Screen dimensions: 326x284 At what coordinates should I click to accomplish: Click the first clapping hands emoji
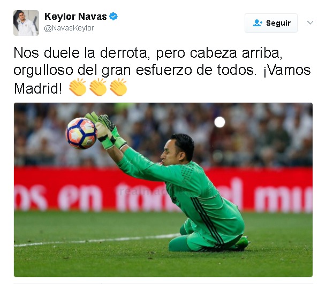[78, 87]
